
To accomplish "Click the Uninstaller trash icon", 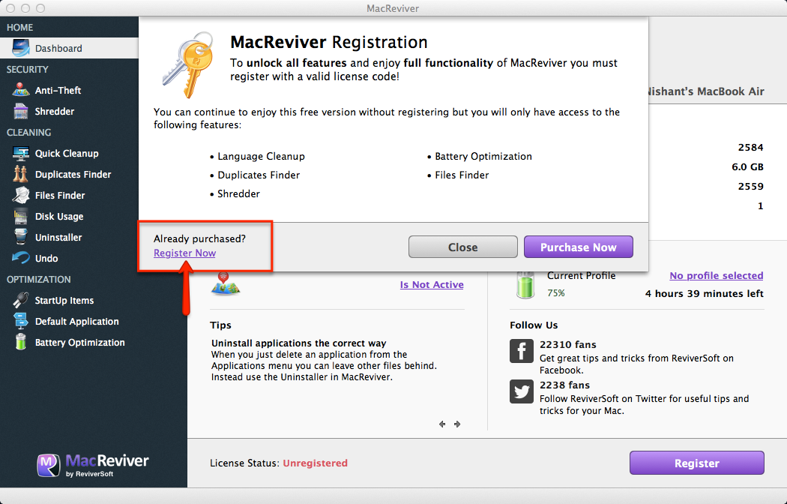I will pyautogui.click(x=20, y=237).
